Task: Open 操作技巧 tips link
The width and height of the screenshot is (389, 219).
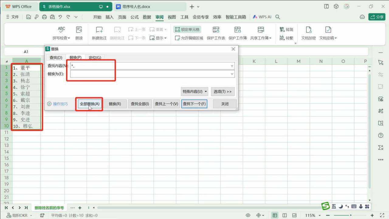Action: click(x=58, y=104)
